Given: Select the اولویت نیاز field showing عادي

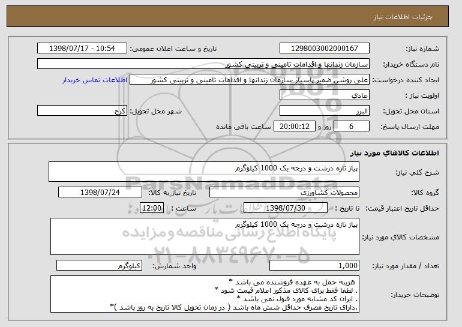Looking at the screenshot, I should point(325,95).
